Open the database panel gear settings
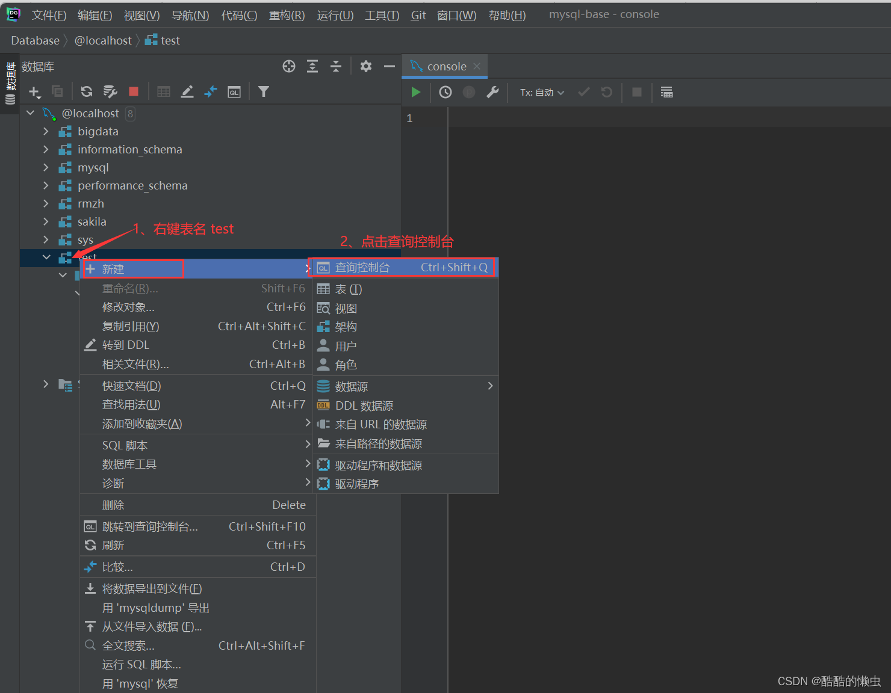The width and height of the screenshot is (891, 693). [366, 66]
